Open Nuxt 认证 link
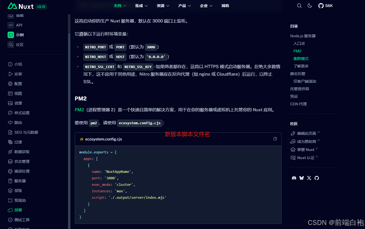The width and height of the screenshot is (365, 229). (x=304, y=158)
